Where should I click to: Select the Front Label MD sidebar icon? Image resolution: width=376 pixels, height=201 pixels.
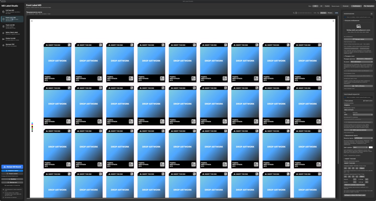(x=3, y=19)
